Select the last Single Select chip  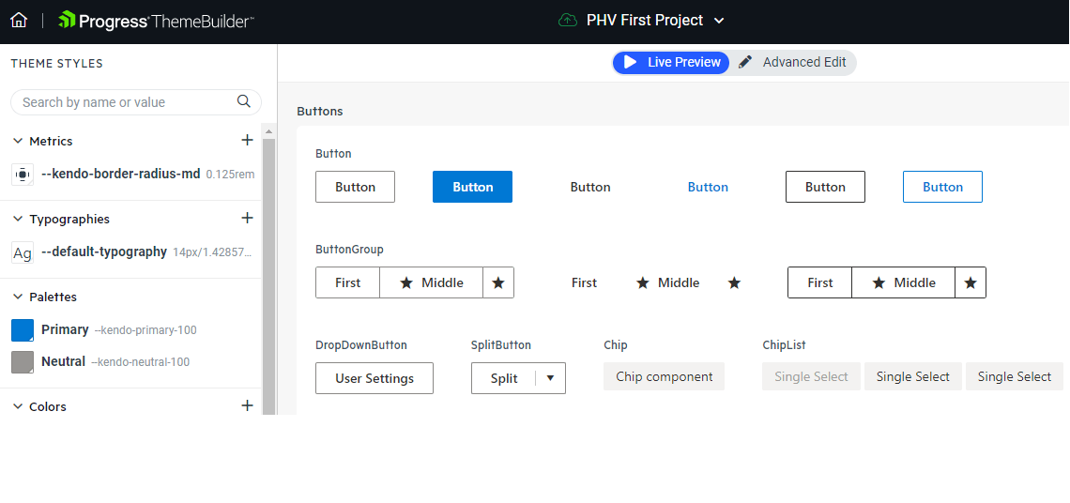point(1014,376)
